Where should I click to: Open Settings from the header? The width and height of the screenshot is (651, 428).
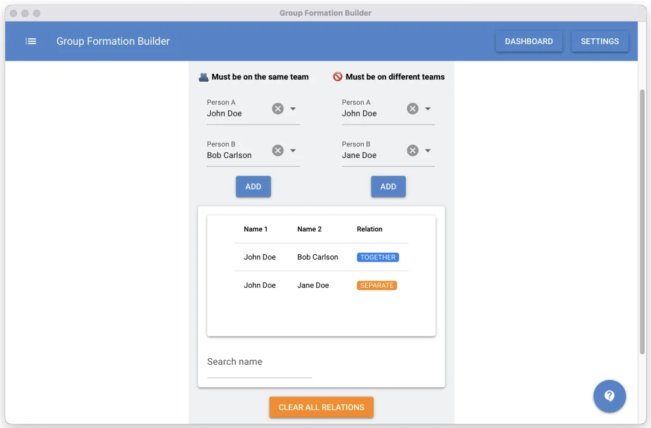[600, 41]
